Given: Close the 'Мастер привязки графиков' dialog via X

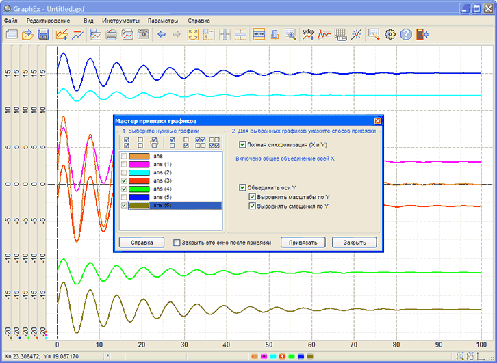Looking at the screenshot, I should [377, 120].
